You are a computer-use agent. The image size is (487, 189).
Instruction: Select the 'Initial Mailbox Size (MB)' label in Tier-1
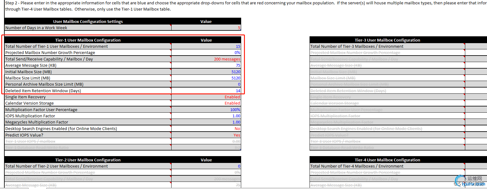click(29, 72)
